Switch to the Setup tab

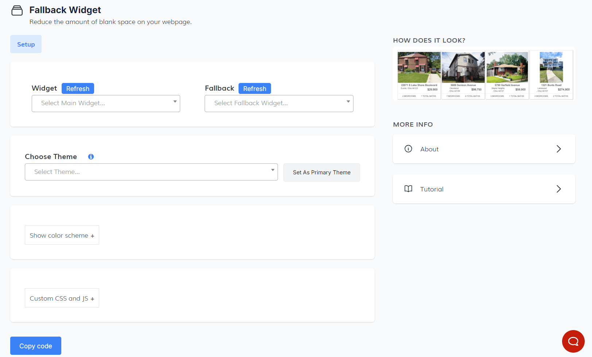[26, 44]
